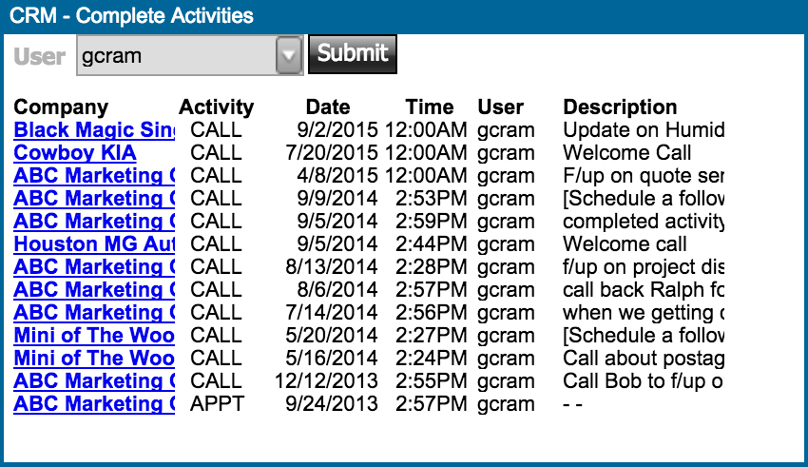Open ABC Marketing link dated 7/14/2014
This screenshot has height=467, width=808.
pyautogui.click(x=94, y=313)
